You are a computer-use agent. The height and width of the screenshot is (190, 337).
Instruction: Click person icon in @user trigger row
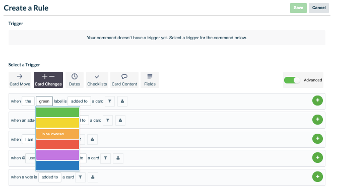(118, 158)
